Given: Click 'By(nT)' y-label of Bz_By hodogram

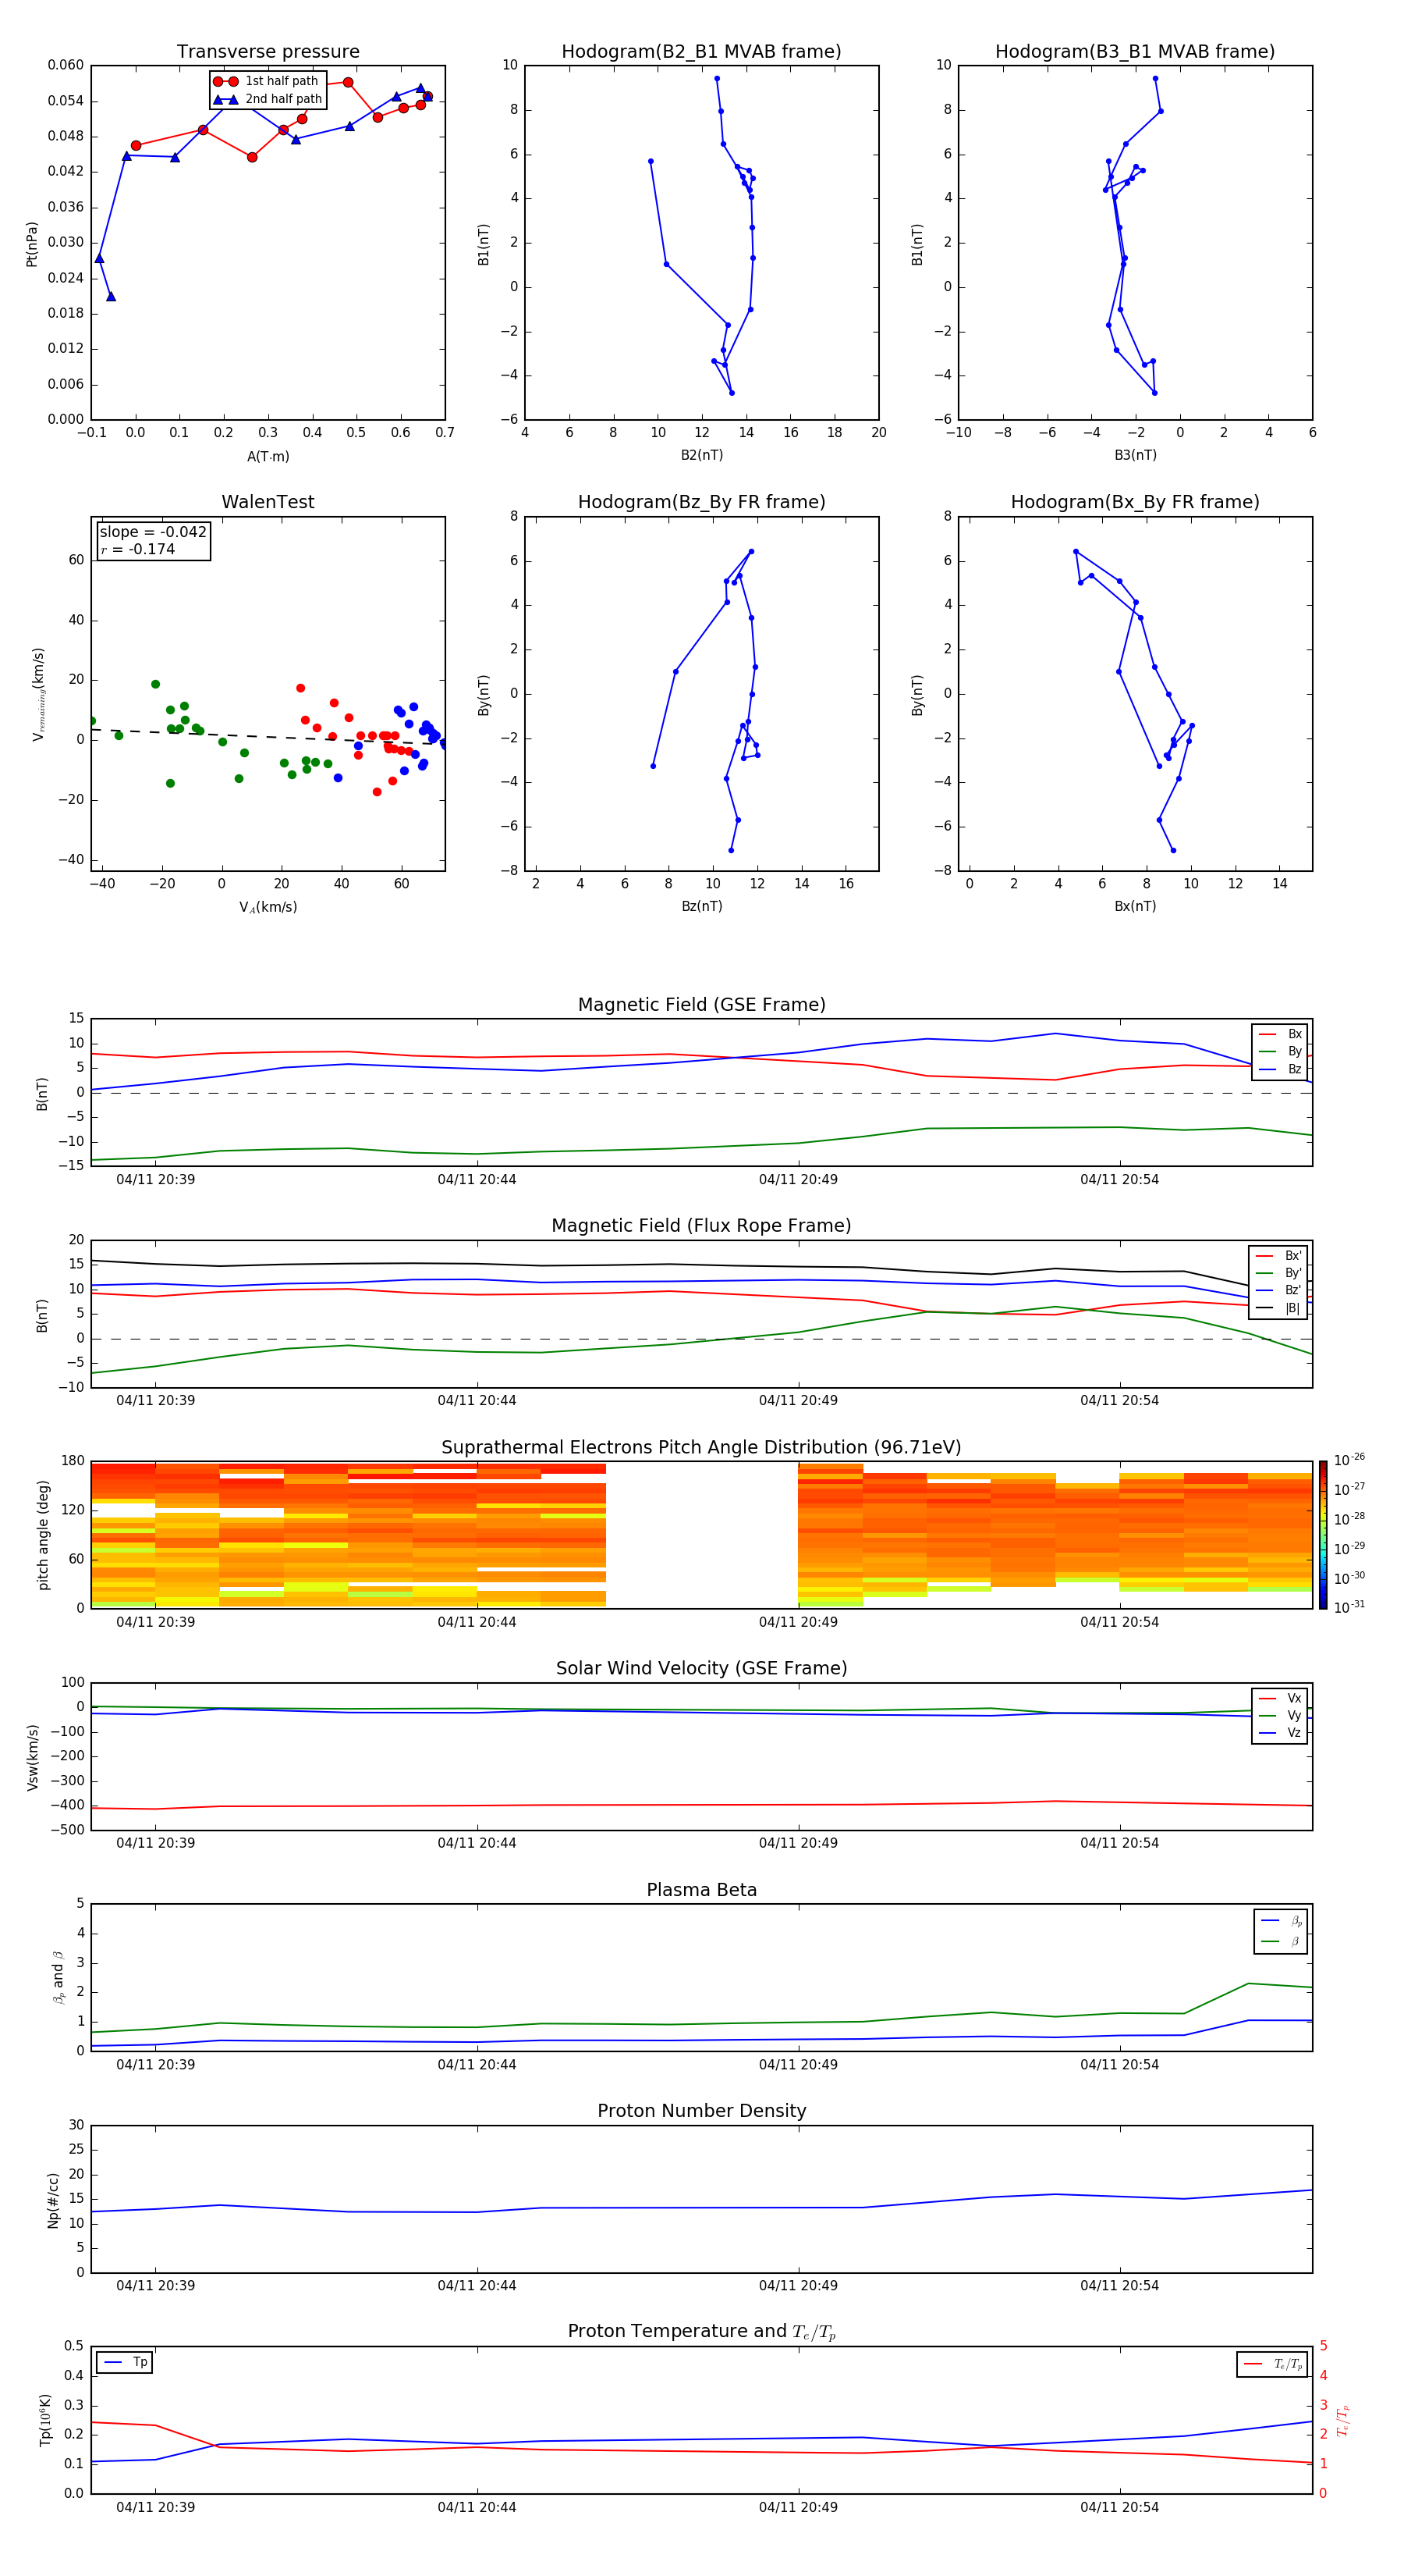Looking at the screenshot, I should (x=484, y=694).
